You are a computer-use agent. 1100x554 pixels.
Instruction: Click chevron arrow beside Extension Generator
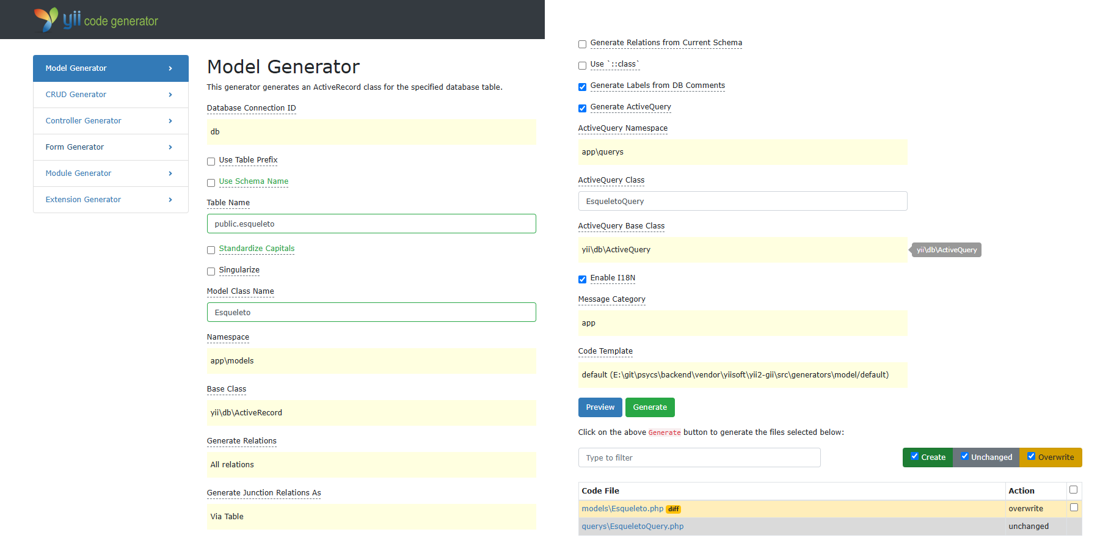[170, 200]
